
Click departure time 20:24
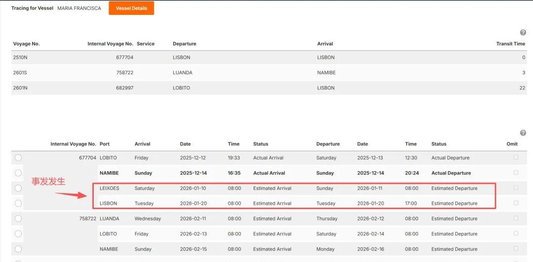click(x=411, y=173)
